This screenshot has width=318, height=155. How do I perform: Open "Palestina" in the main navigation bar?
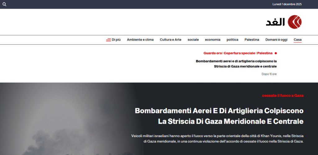252,40
